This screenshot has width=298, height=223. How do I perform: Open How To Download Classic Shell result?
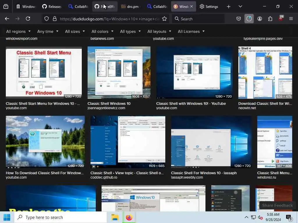tap(45, 173)
